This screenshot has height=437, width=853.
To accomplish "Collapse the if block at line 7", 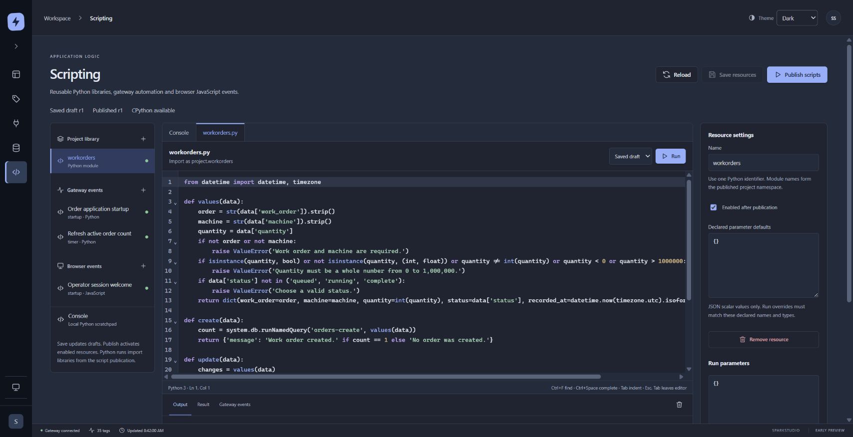I will point(175,243).
